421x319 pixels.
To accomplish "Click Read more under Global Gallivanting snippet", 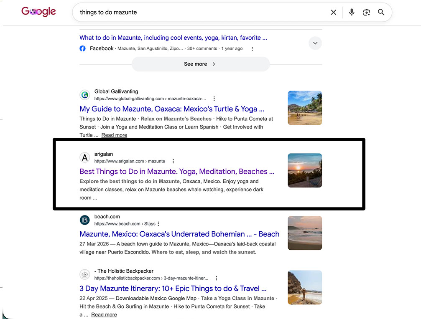I will click(x=114, y=135).
